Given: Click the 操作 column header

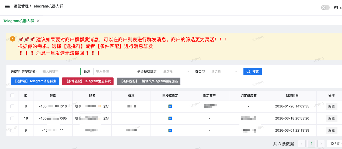Looking at the screenshot, I should click(x=331, y=96).
